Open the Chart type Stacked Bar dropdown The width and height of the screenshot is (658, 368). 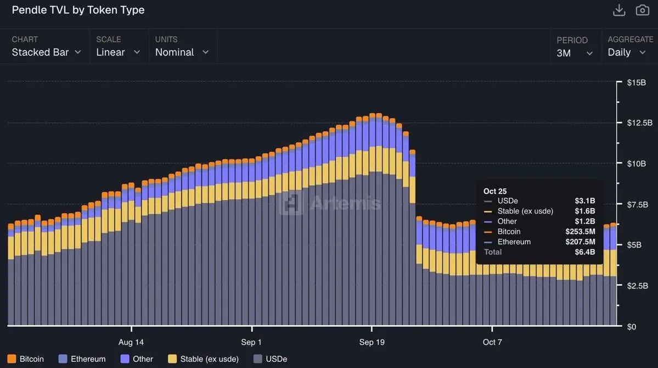click(47, 52)
